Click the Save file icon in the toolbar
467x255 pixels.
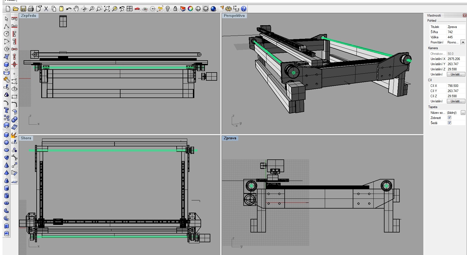(23, 9)
